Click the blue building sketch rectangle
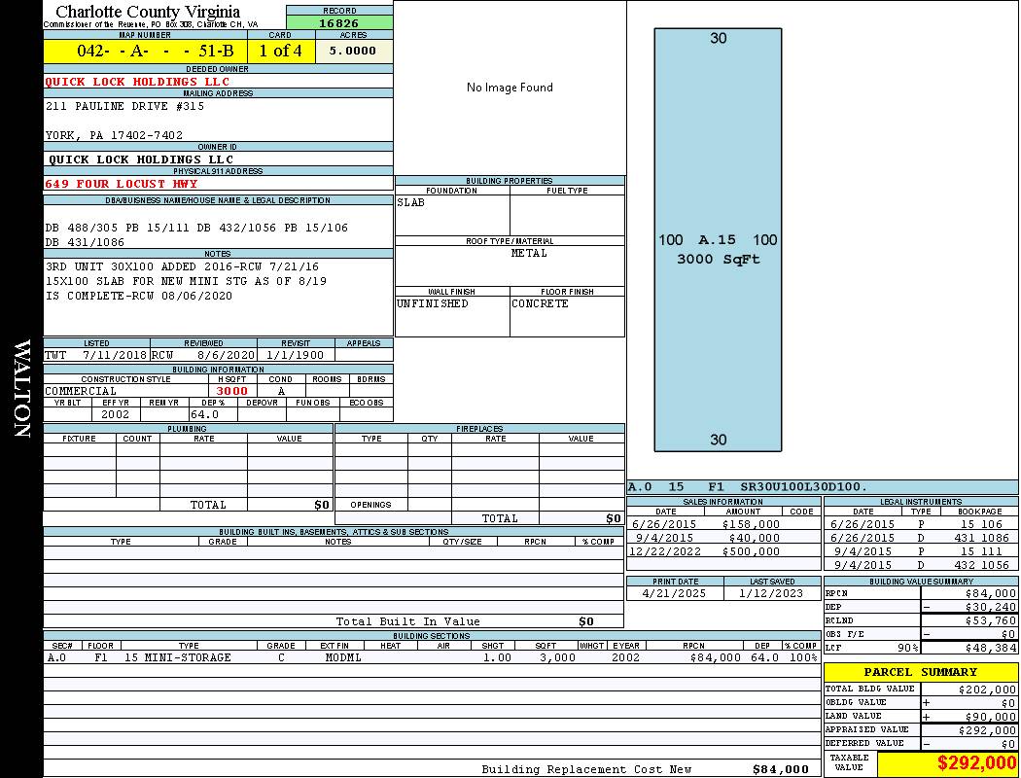1021x778 pixels. 718,239
